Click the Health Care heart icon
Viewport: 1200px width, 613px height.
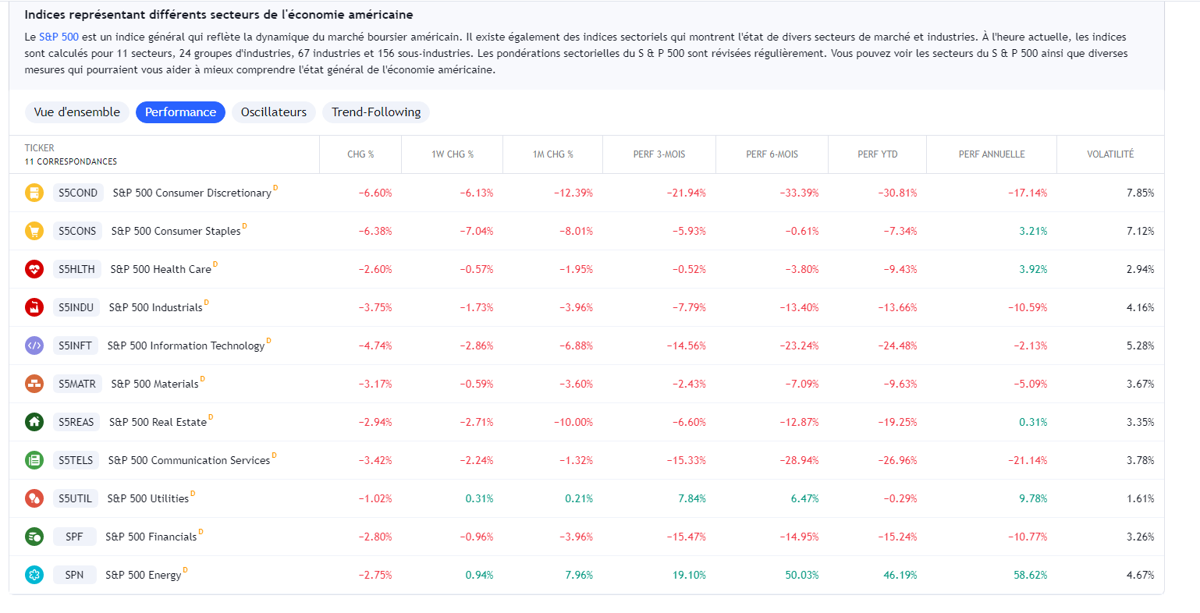[x=34, y=269]
